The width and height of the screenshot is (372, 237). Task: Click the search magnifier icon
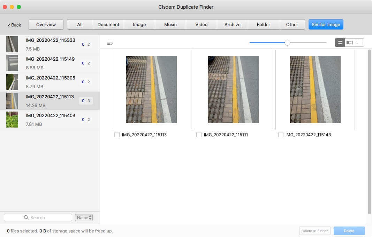(x=26, y=217)
